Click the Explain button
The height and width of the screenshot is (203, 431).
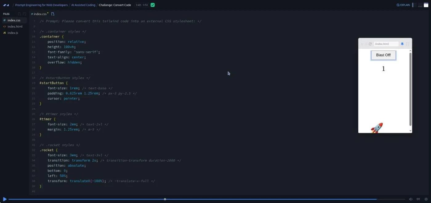coord(403,5)
